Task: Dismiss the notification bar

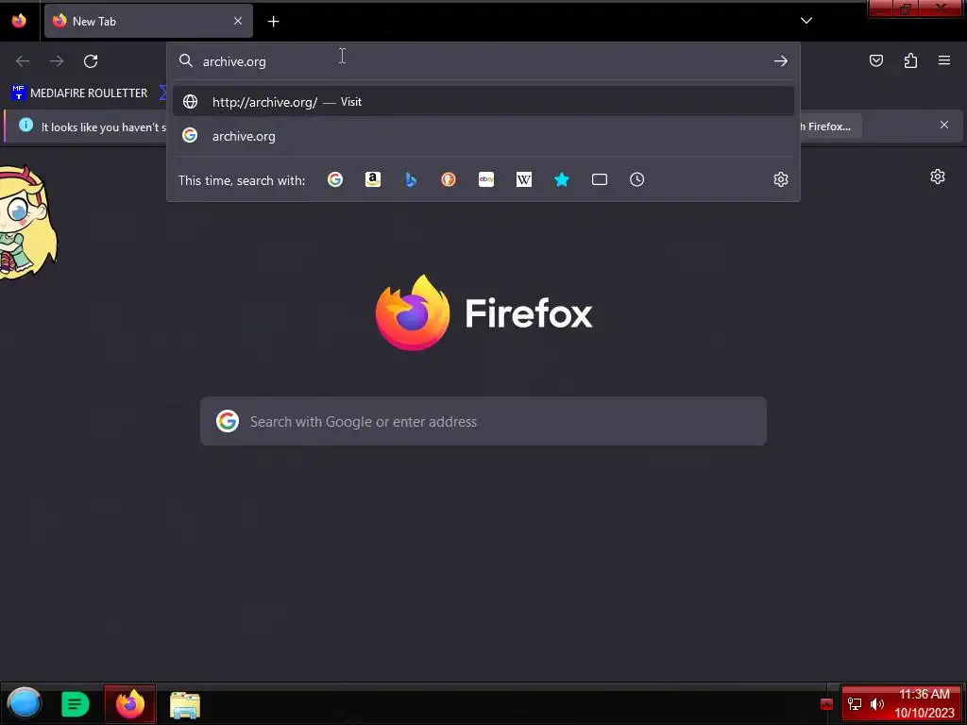Action: point(944,126)
